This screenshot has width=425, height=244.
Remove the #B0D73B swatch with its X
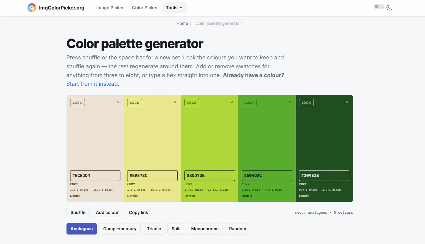(x=232, y=102)
